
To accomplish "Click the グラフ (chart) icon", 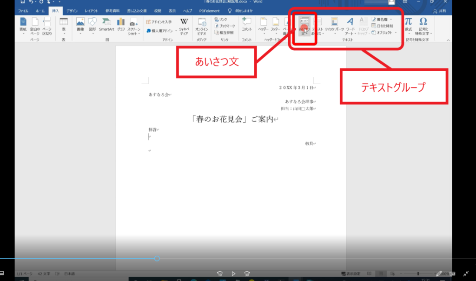I will (x=121, y=24).
